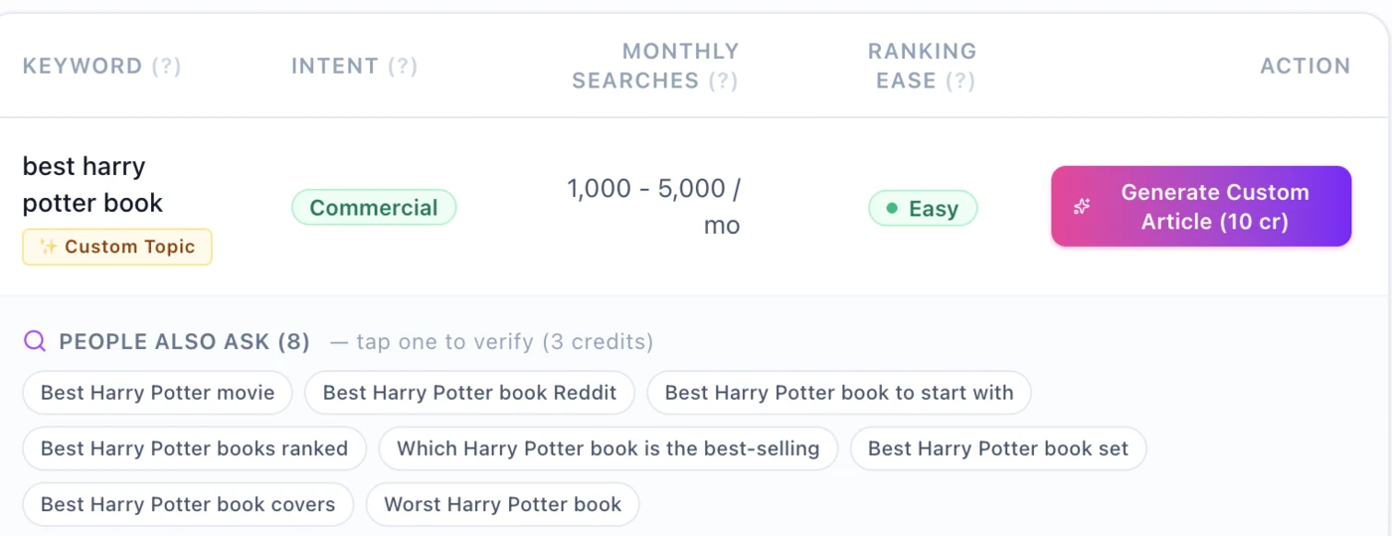Tap 'Best Harry Potter book set' chip
Viewport: 1392px width, 536px height.
pos(998,448)
